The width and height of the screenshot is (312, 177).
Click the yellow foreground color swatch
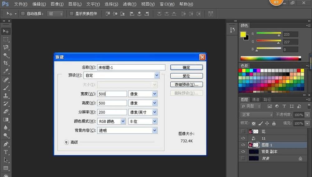pos(243,34)
